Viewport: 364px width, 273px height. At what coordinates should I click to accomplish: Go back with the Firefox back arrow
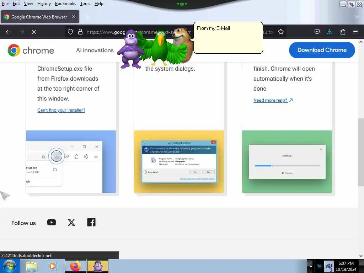tap(9, 32)
